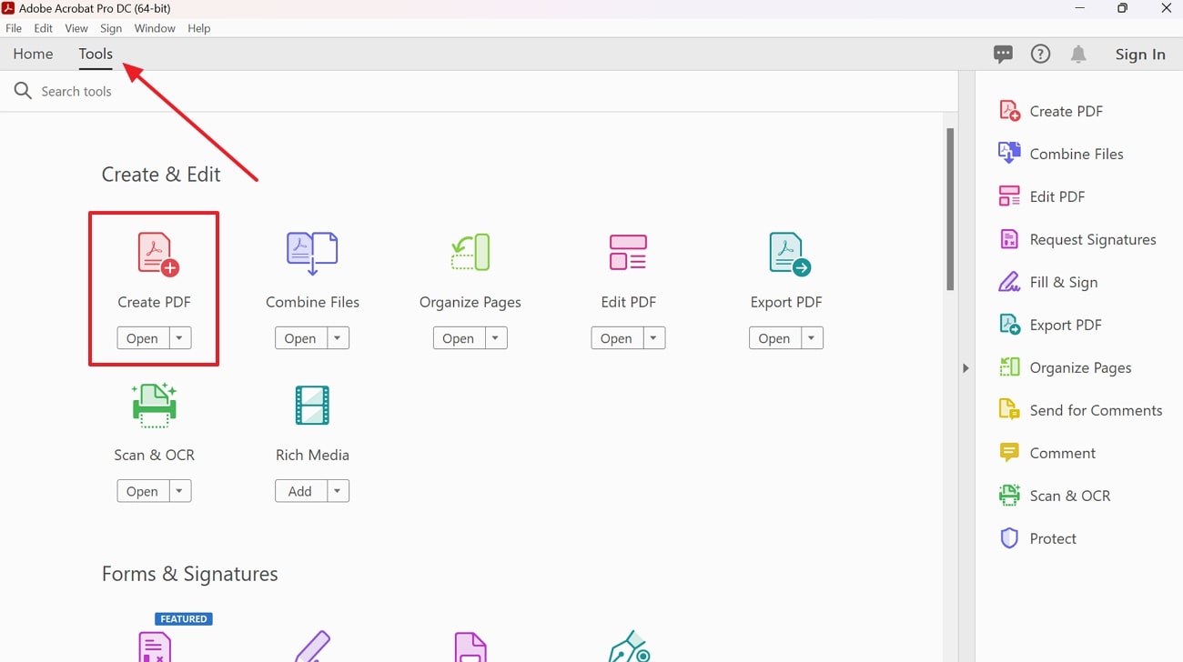Open the chat feedback bubble icon

(1003, 55)
